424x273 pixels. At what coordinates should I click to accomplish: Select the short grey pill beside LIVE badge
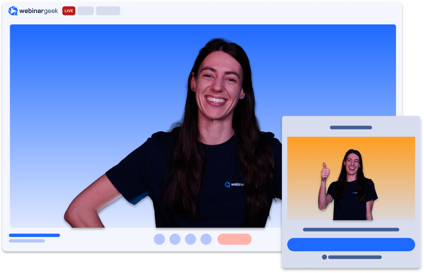[86, 11]
